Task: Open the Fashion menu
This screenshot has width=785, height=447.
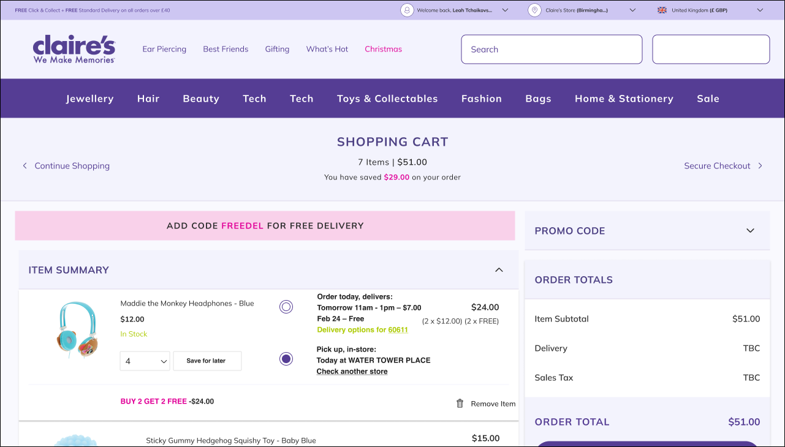Action: 482,99
